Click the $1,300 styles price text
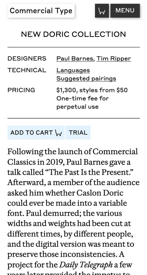 92,90
